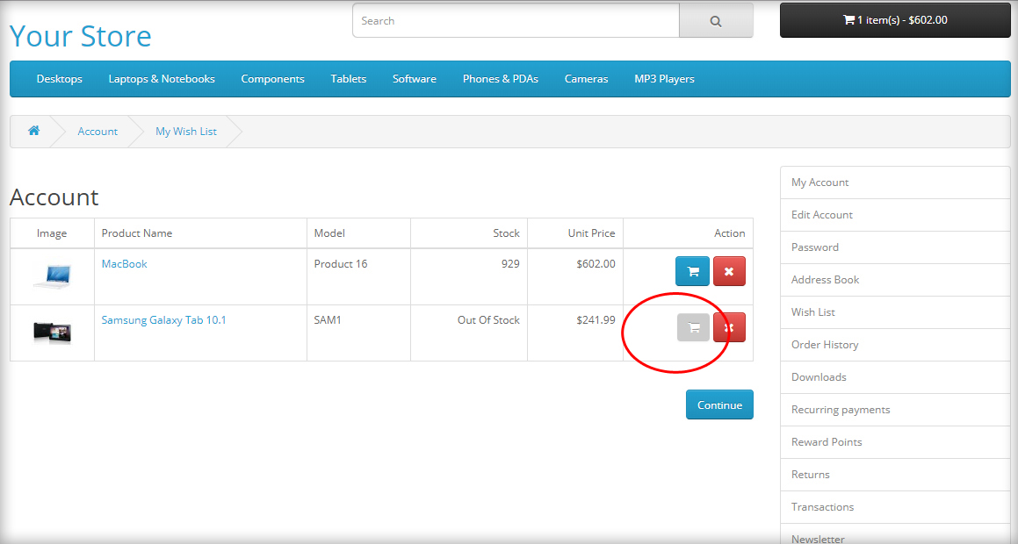1018x544 pixels.
Task: Open the Desktops menu
Action: coord(59,79)
